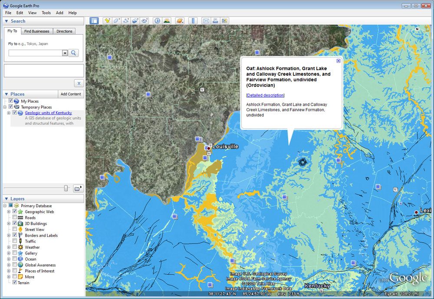Image resolution: width=434 pixels, height=299 pixels.
Task: Open the Detailed description link
Action: click(x=266, y=95)
